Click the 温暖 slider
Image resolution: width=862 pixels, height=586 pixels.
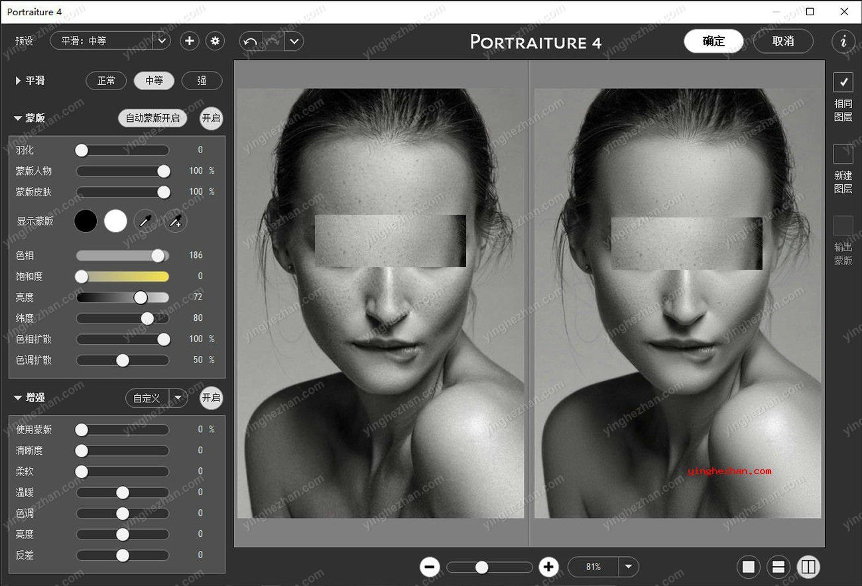click(123, 493)
